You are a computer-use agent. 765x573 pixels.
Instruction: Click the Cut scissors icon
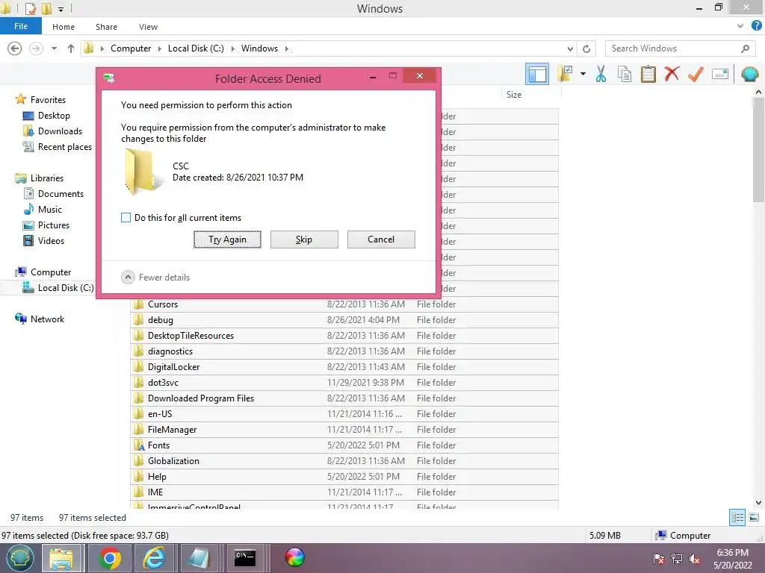click(601, 74)
